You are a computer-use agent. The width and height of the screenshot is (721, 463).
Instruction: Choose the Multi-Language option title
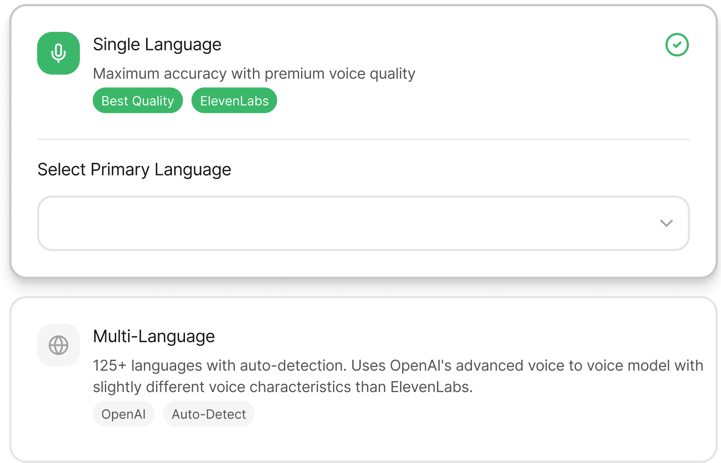point(154,337)
